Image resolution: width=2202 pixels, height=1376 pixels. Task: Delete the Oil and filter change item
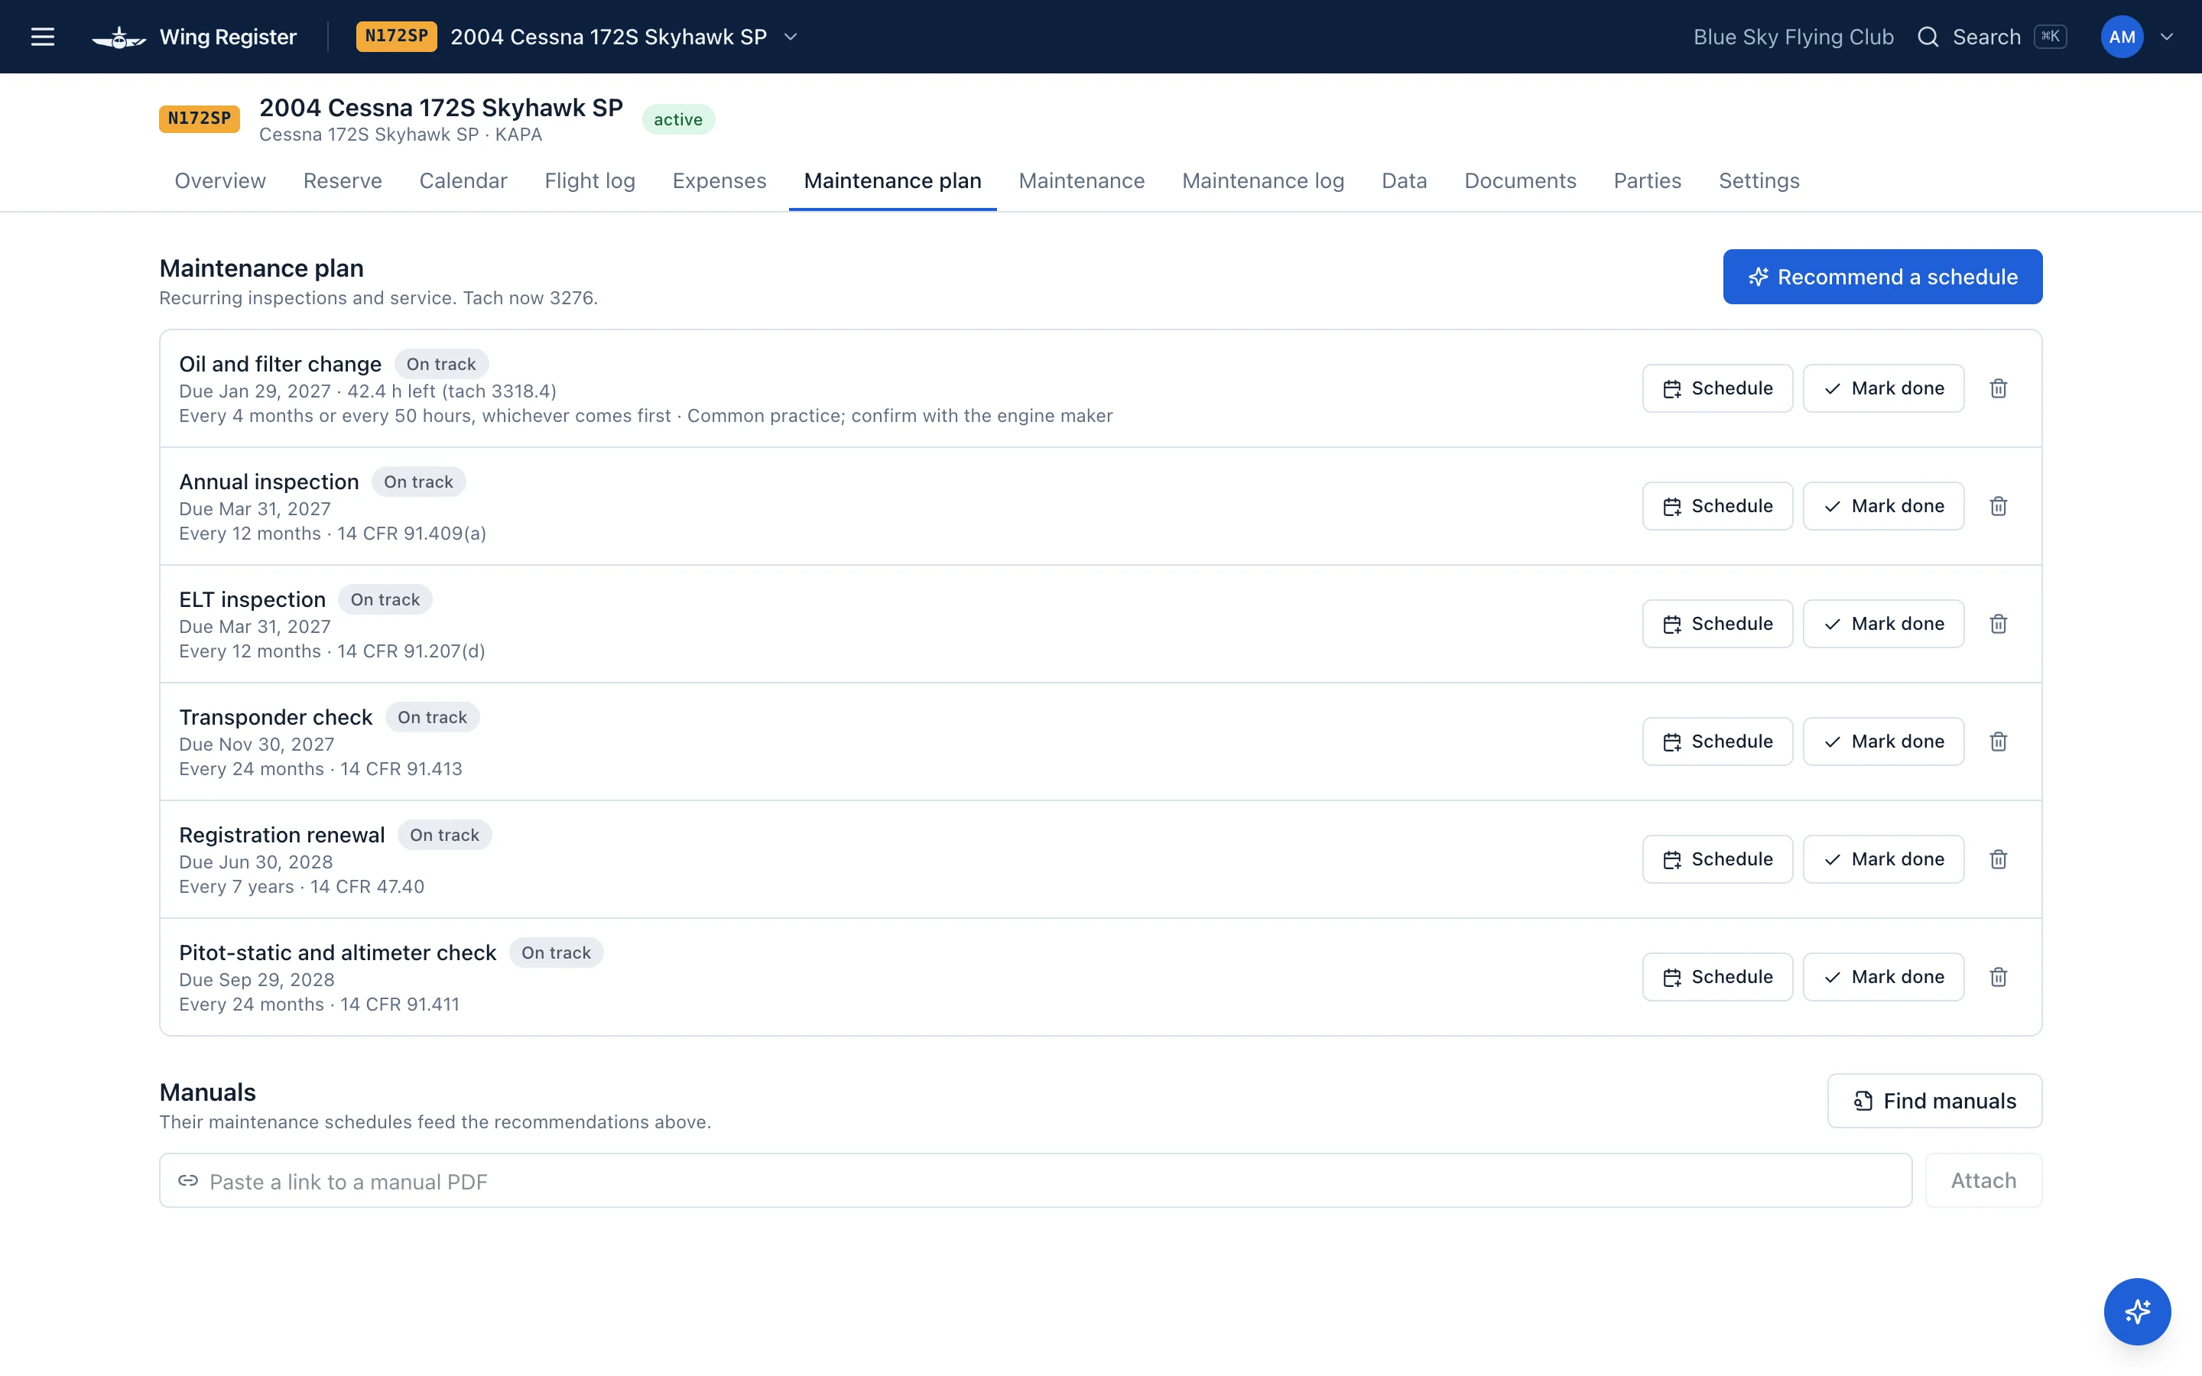tap(1998, 388)
